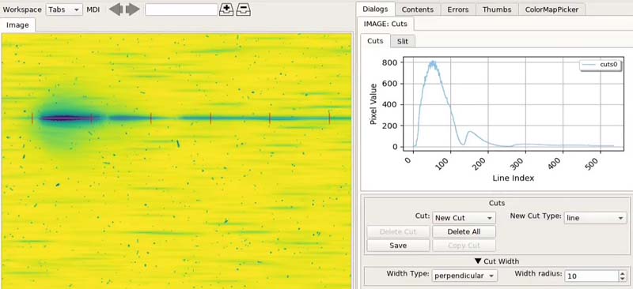Screen dimensions: 633x289
Task: Switch to the Contents tab
Action: (418, 9)
